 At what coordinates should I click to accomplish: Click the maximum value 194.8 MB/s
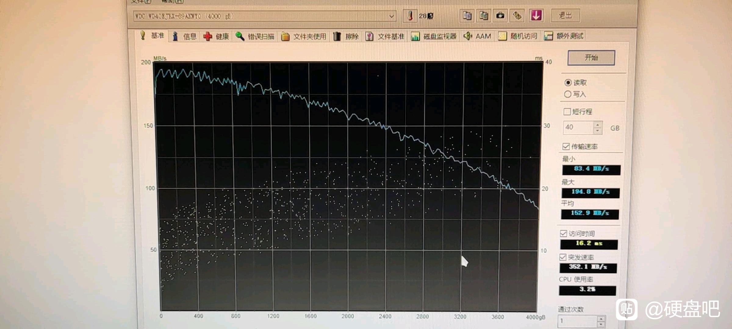[590, 192]
